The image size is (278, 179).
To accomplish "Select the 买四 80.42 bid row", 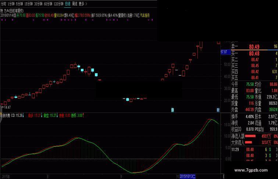I will tap(254, 72).
